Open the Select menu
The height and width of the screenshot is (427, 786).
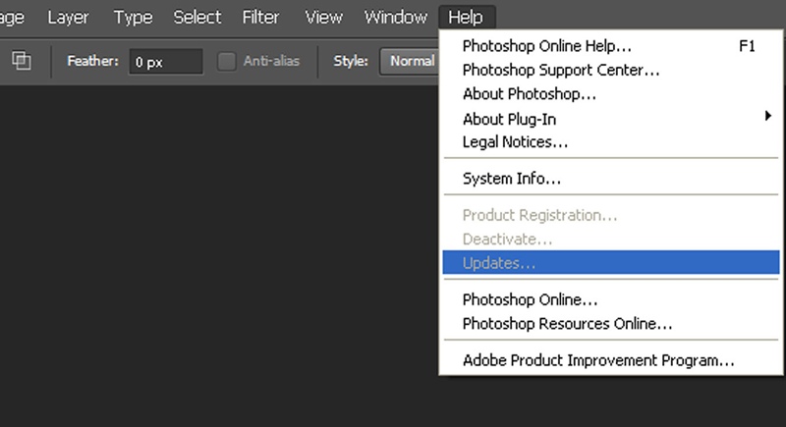(197, 18)
